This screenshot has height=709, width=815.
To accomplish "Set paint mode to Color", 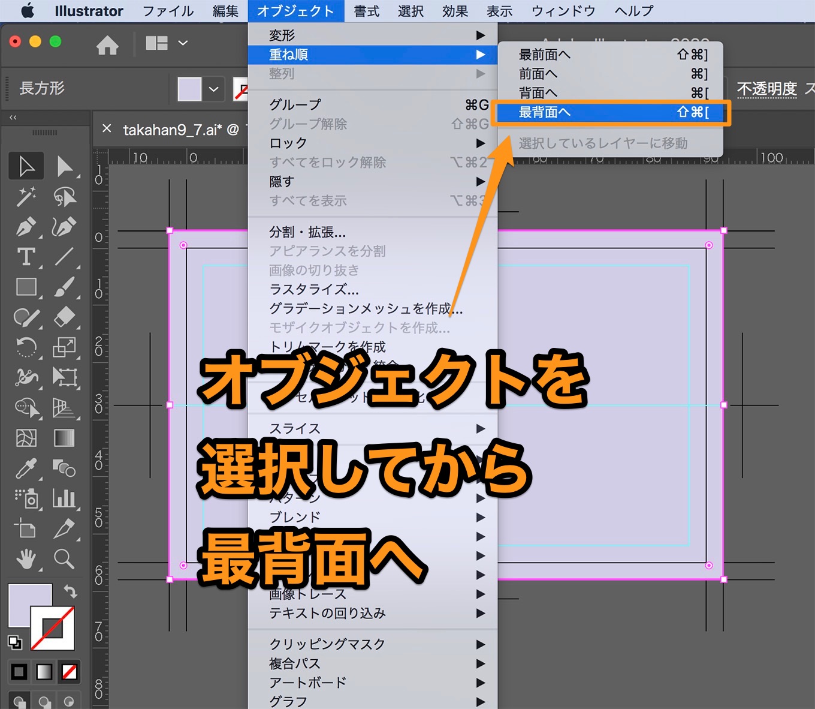I will coord(19,672).
